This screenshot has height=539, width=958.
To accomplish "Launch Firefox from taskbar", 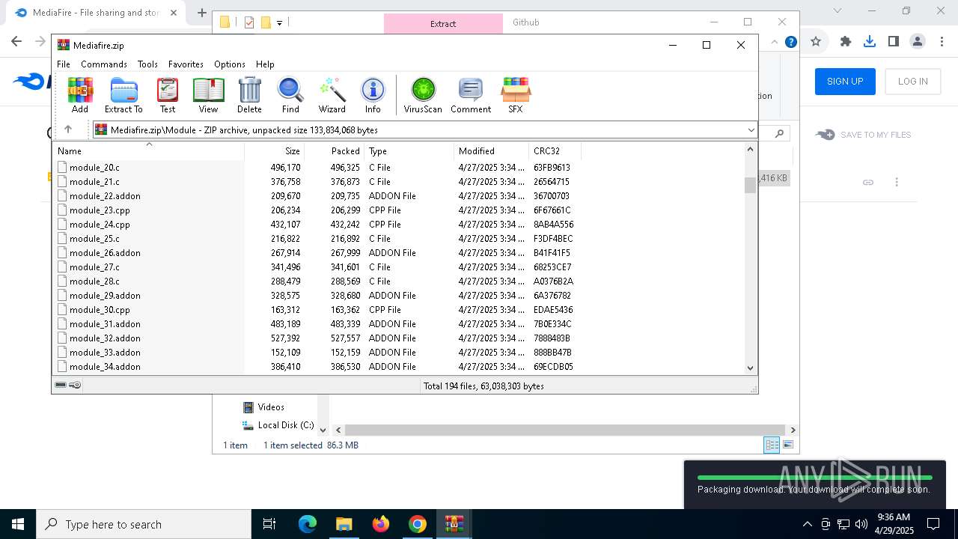I will [381, 524].
